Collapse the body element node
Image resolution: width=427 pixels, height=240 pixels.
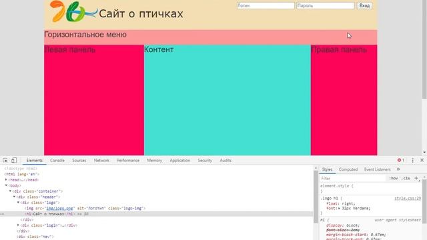[6, 185]
